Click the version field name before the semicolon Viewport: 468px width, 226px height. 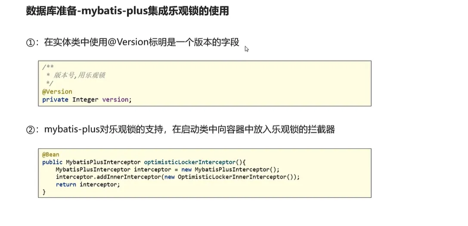pos(115,100)
